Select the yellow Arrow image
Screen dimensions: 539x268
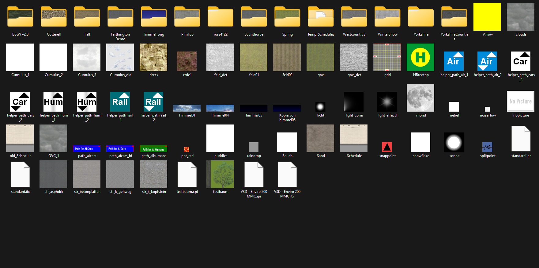point(487,17)
